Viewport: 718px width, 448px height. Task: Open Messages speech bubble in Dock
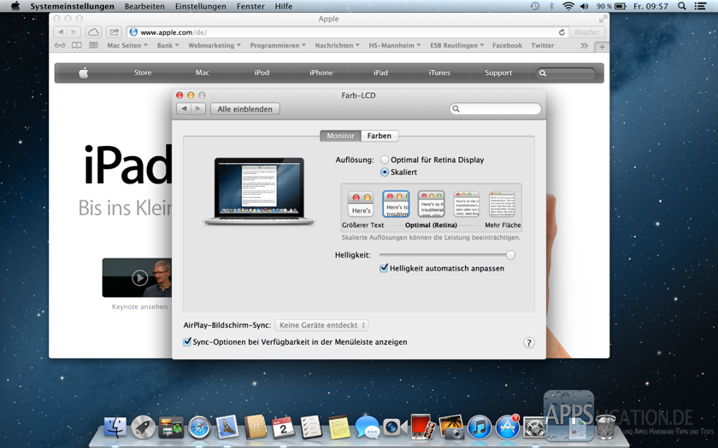(x=368, y=428)
